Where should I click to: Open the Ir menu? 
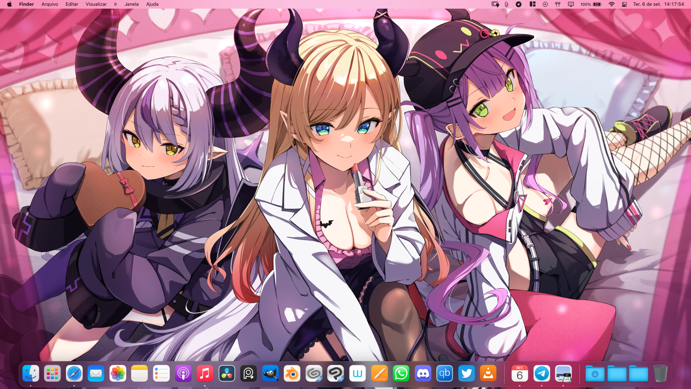point(116,4)
